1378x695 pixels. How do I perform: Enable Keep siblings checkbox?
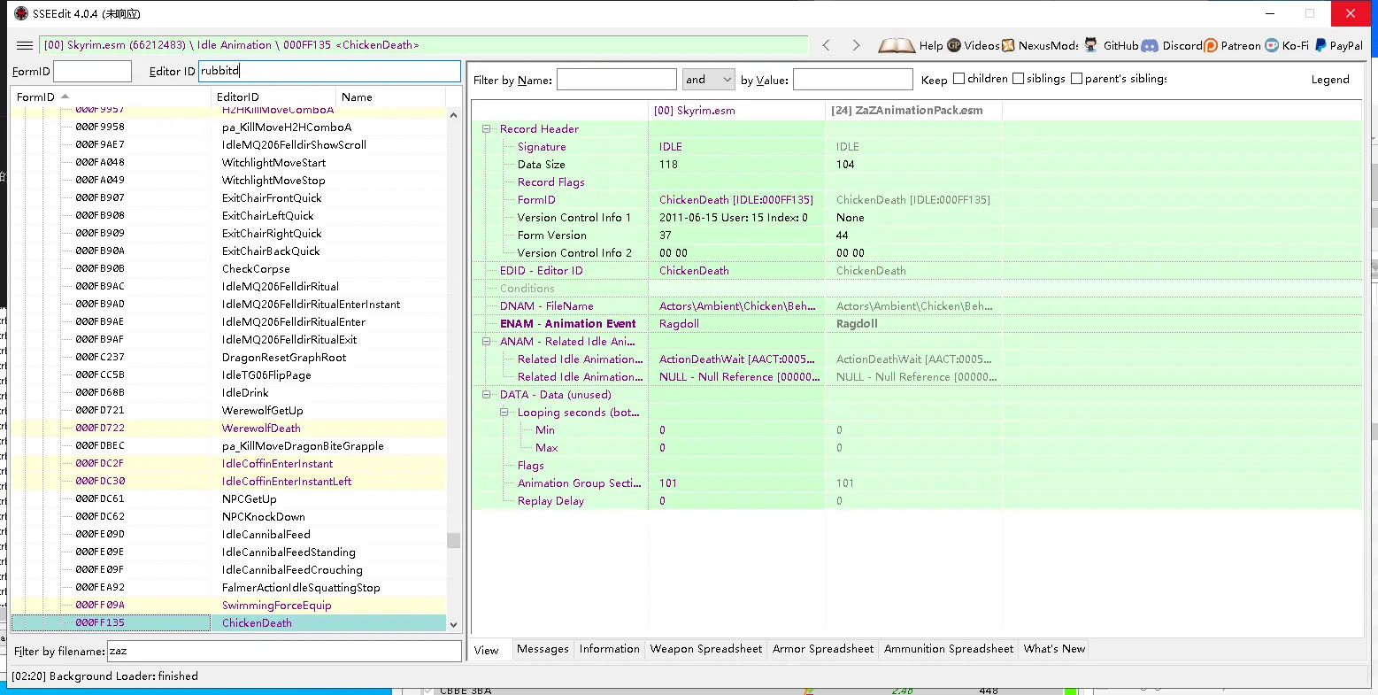tap(1018, 79)
